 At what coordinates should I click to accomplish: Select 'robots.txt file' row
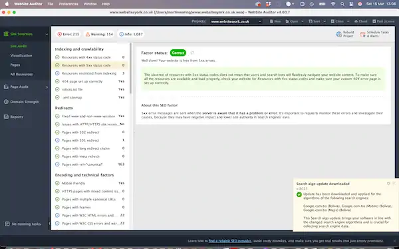point(90,89)
